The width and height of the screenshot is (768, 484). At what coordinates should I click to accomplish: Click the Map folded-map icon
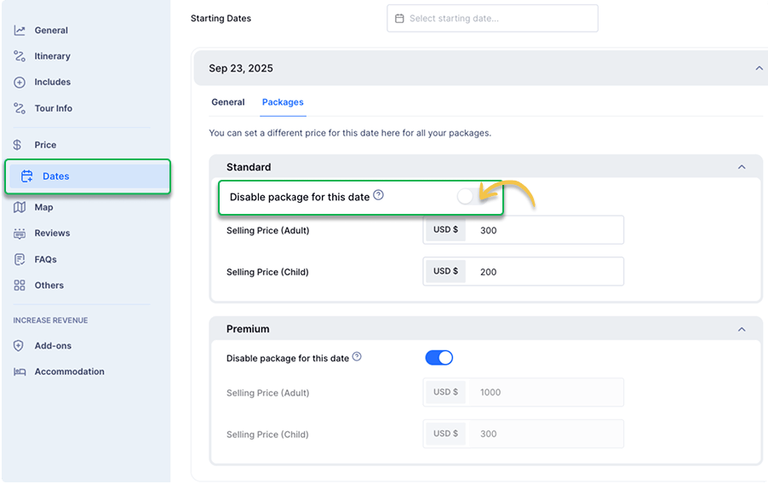[x=20, y=207]
